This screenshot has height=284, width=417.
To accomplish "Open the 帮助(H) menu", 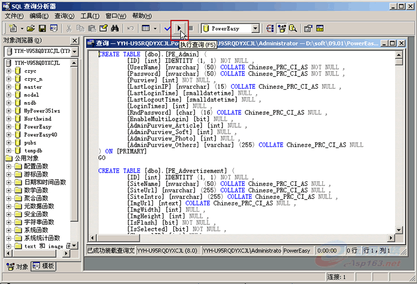I will pos(142,16).
